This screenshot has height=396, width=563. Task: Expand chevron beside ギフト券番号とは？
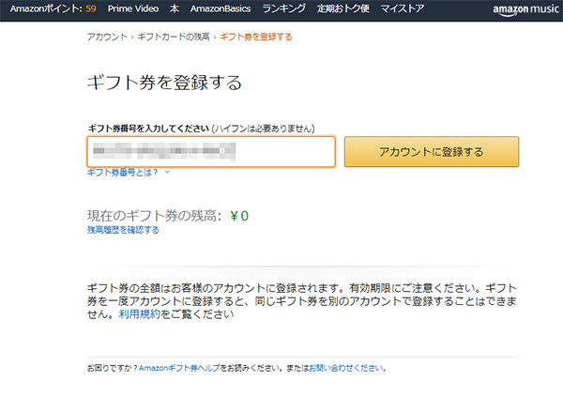(x=167, y=173)
